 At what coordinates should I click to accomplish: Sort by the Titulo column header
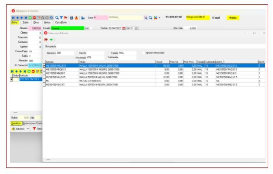tap(117, 62)
